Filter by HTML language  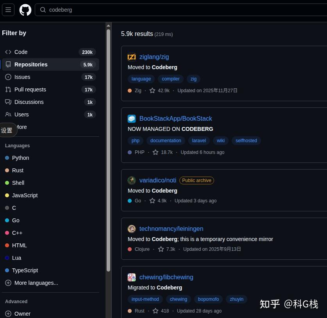coord(16,245)
